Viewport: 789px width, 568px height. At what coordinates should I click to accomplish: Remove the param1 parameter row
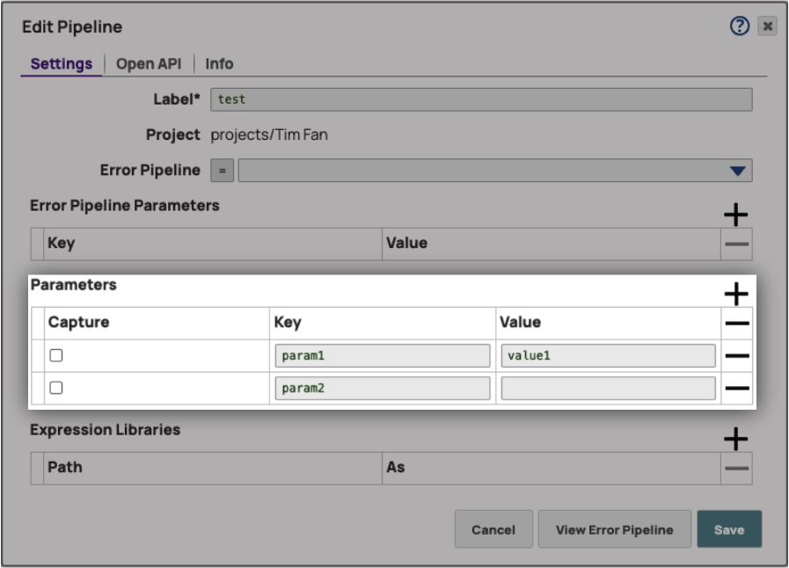736,356
